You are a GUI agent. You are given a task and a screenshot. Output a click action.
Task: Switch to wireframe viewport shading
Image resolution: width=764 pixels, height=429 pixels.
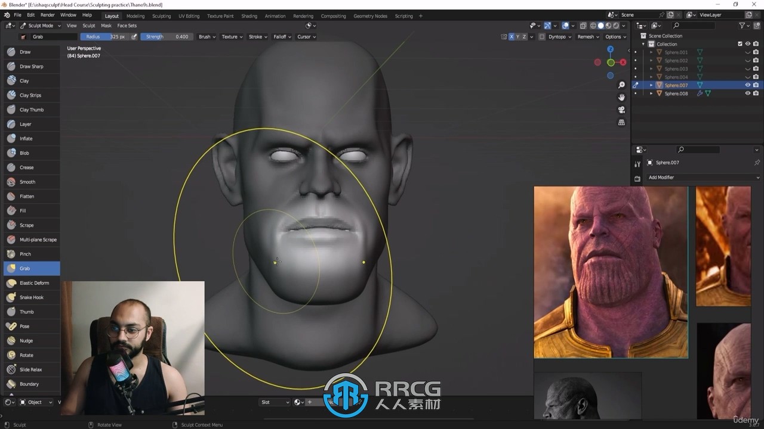593,26
